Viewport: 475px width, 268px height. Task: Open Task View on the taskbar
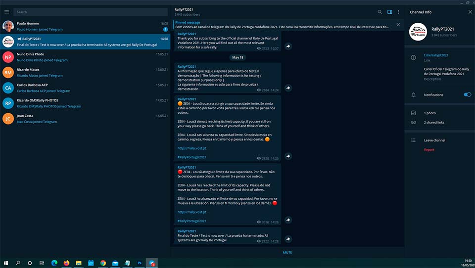(42, 263)
